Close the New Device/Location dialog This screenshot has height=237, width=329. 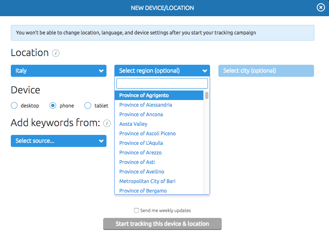(321, 7)
